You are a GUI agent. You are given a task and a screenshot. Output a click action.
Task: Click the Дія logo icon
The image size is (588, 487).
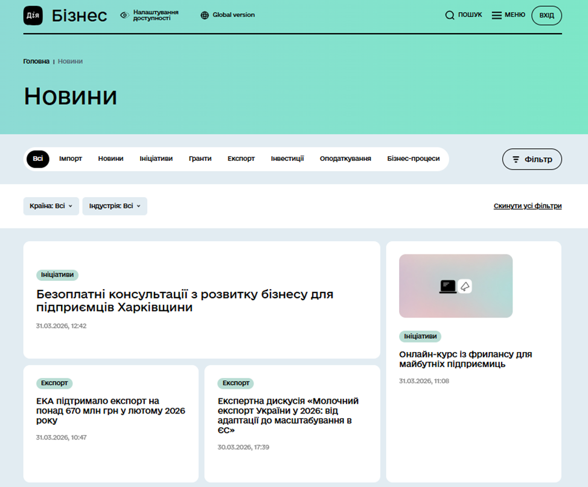(x=33, y=16)
